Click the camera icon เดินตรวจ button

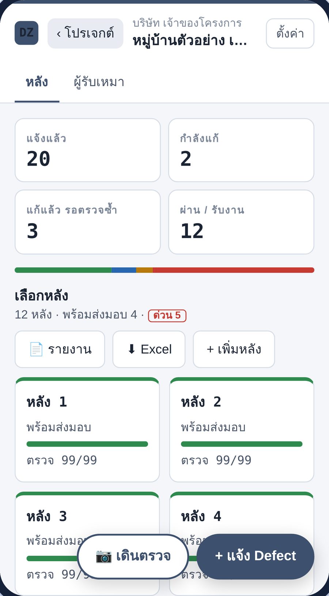tap(103, 556)
